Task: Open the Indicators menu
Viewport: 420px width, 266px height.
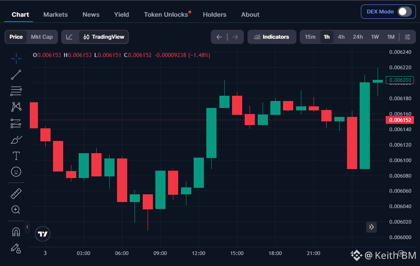Action: [272, 37]
